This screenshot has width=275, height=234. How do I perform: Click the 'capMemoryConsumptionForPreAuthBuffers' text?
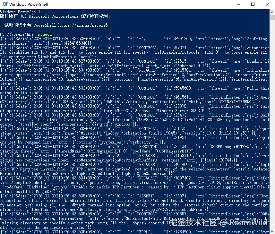click(116, 160)
